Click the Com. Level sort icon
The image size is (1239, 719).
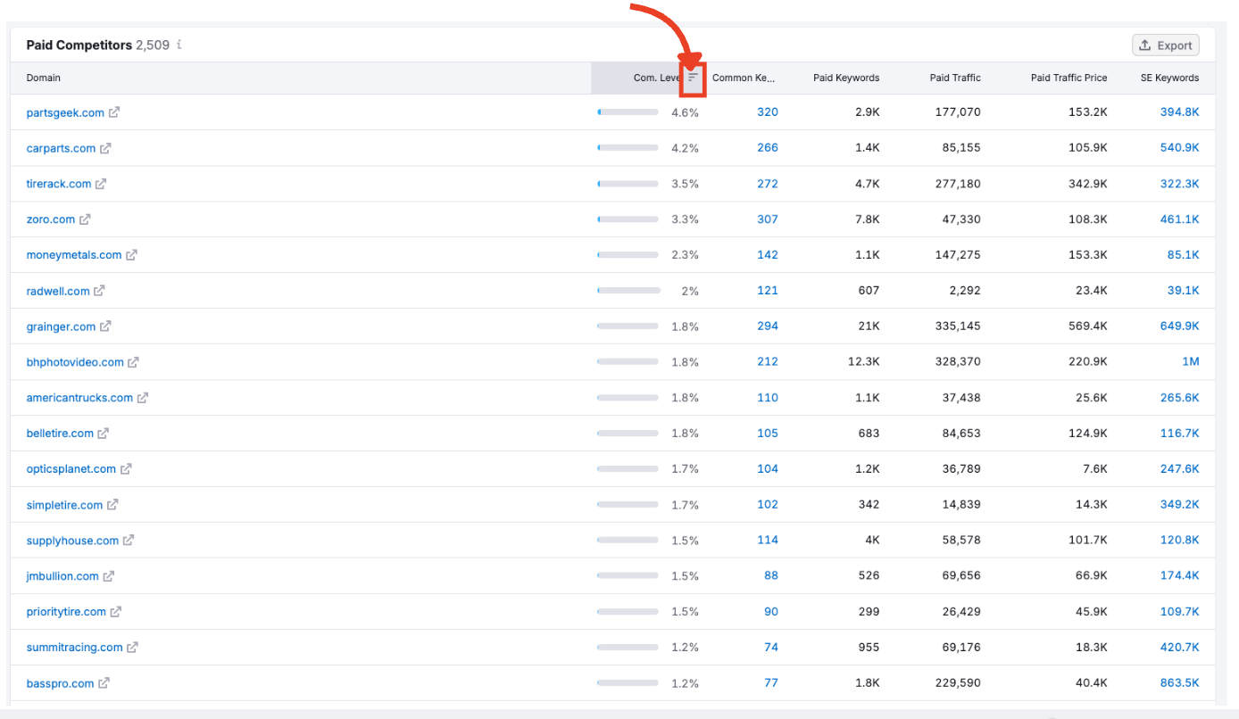pos(693,79)
